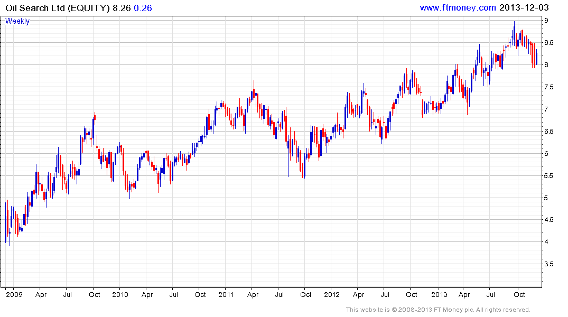
Task: Click the 4.5 price axis label
Action: [549, 220]
